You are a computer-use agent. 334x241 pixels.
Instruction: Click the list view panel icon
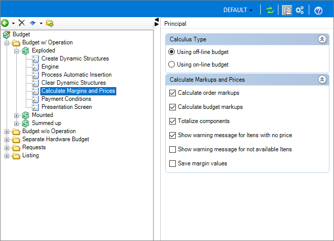click(287, 10)
